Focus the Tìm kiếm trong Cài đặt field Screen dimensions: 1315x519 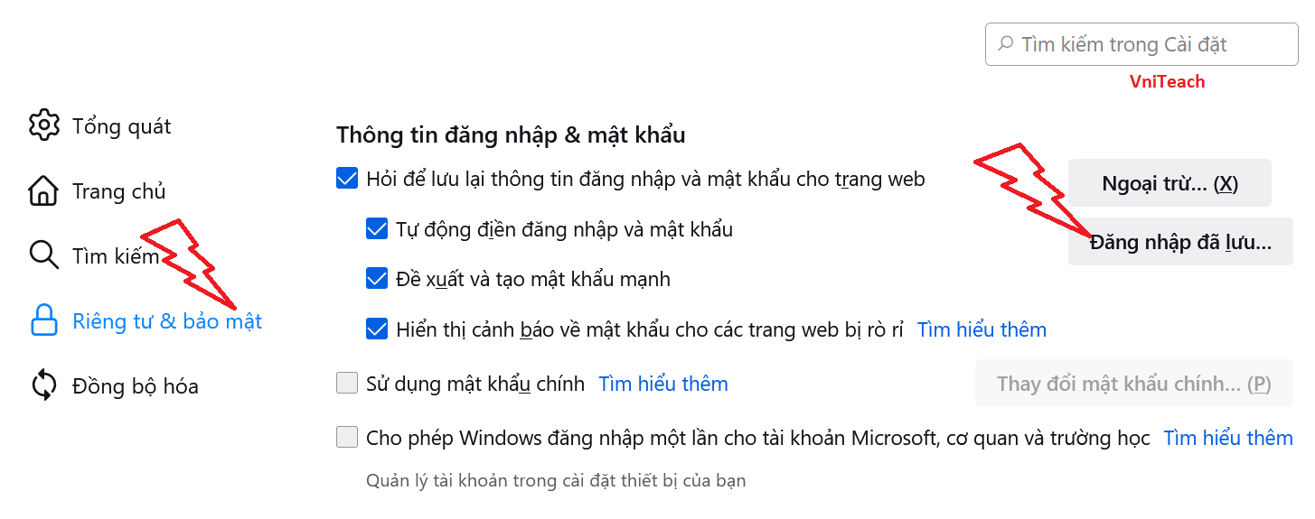[x=1141, y=44]
